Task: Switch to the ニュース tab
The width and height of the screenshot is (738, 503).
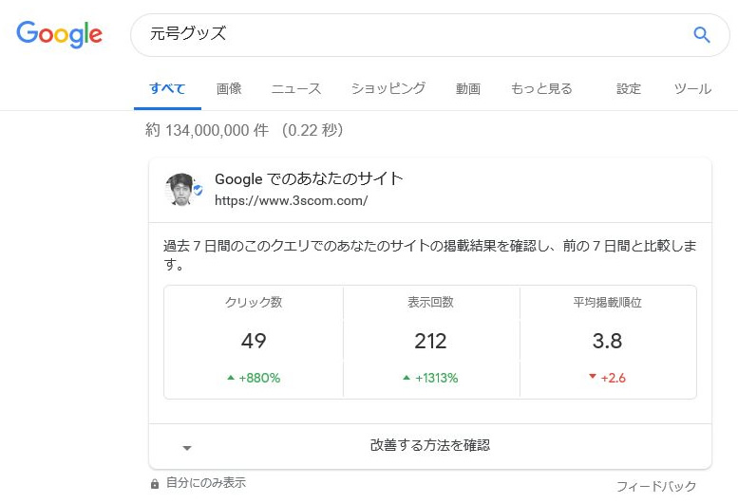Action: point(296,89)
